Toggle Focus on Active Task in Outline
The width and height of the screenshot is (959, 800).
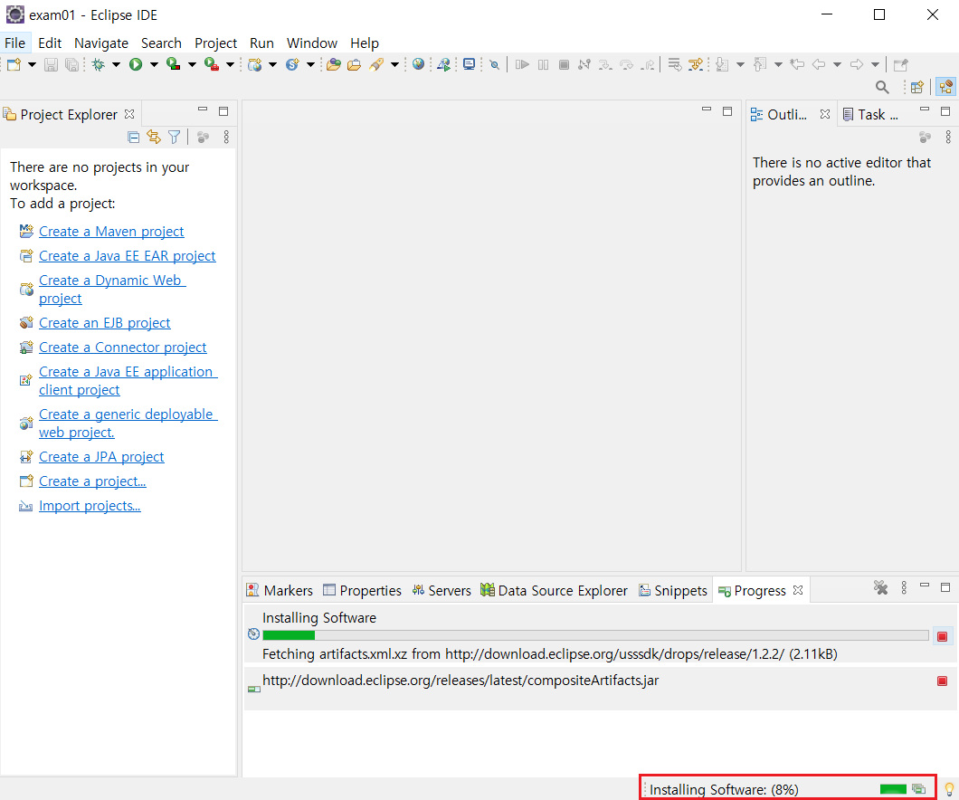coord(925,137)
